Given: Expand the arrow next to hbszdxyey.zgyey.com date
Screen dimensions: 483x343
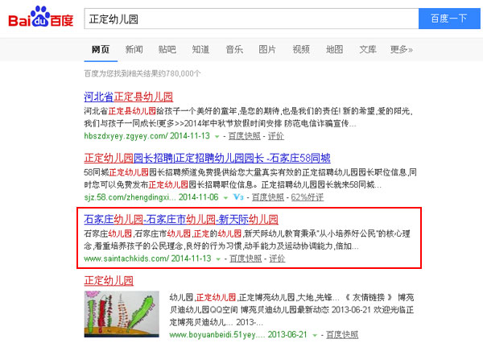Looking at the screenshot, I should pyautogui.click(x=217, y=136).
